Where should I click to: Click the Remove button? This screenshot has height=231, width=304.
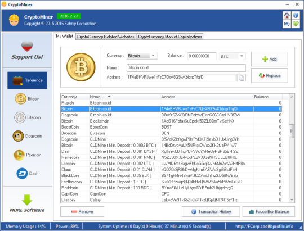pos(82,212)
